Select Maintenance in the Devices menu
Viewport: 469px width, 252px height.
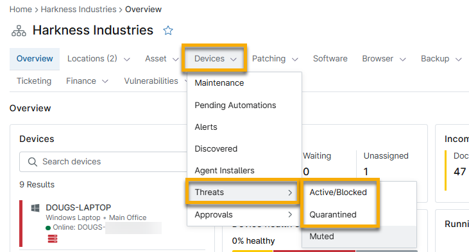(244, 83)
